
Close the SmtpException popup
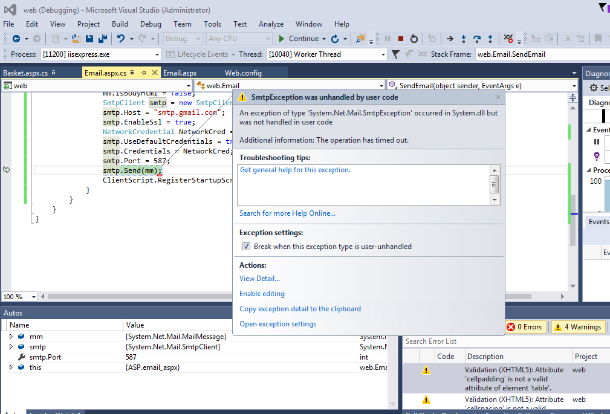pos(498,97)
